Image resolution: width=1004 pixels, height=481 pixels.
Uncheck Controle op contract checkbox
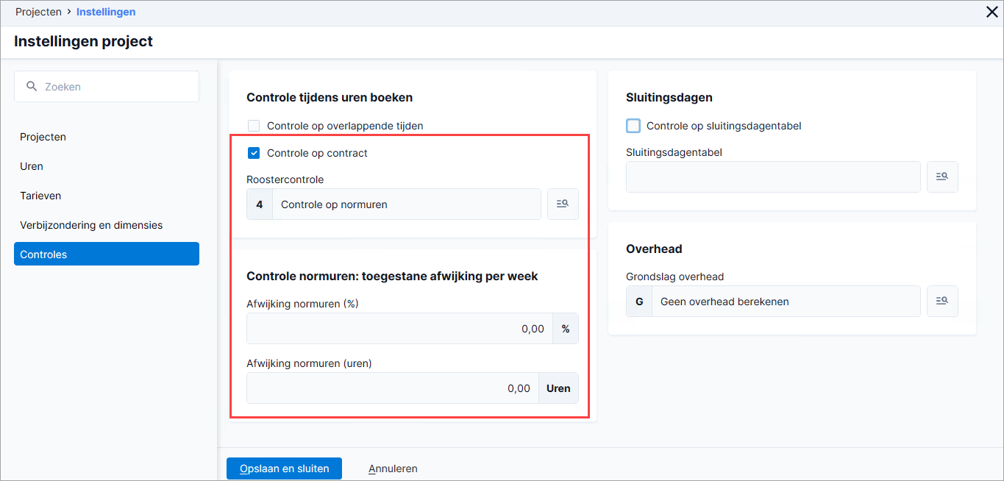[254, 153]
